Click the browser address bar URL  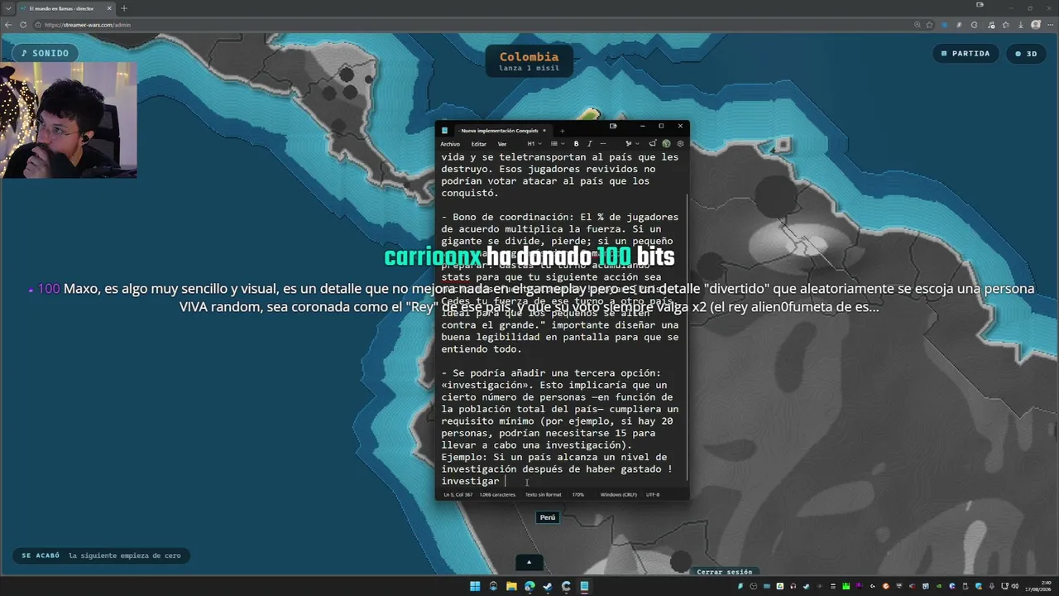pyautogui.click(x=88, y=25)
